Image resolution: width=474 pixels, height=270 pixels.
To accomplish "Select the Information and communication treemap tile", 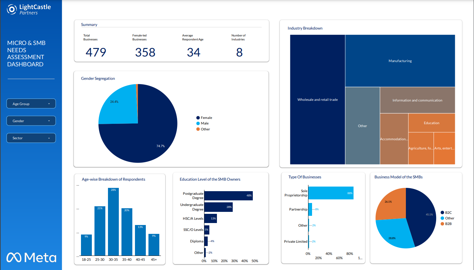I will [417, 100].
